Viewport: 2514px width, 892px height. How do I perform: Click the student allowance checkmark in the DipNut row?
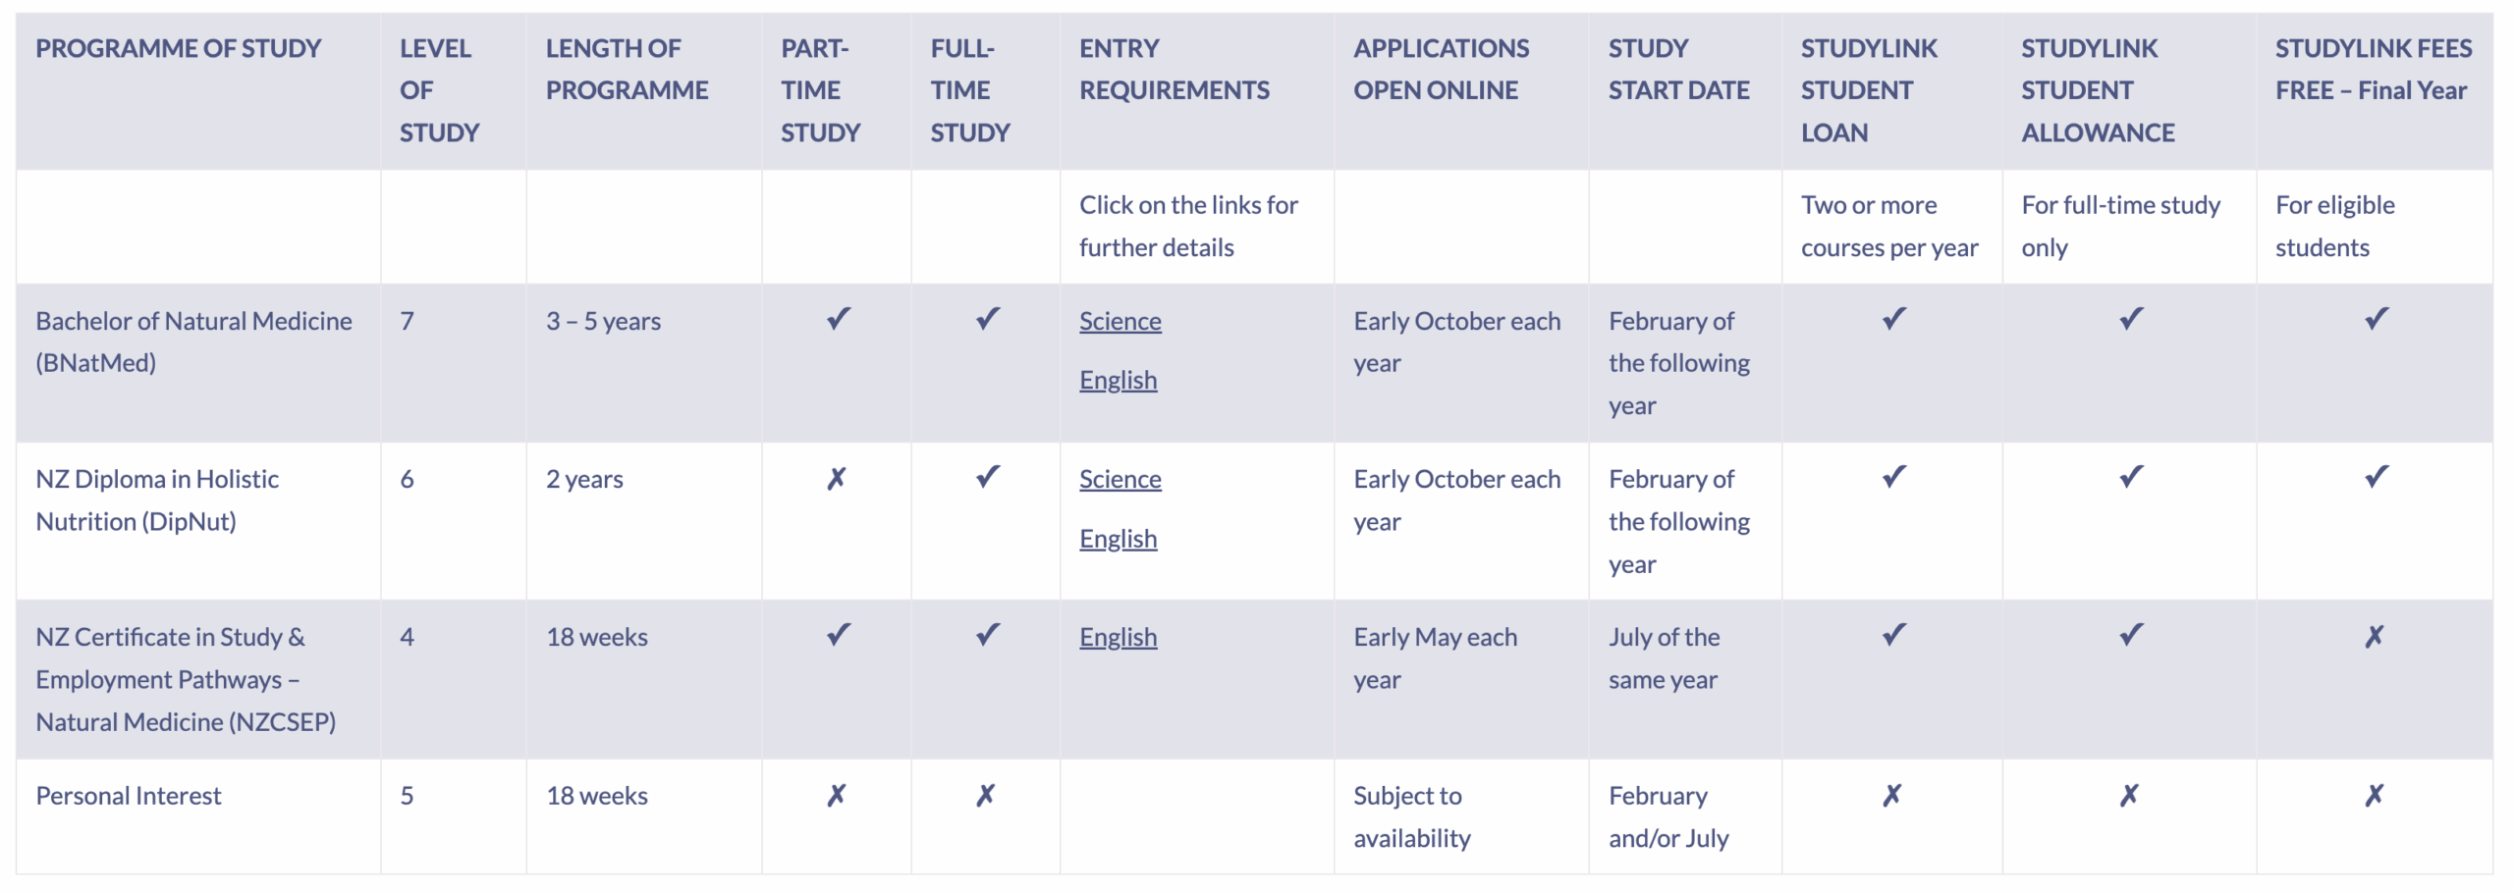[2130, 477]
